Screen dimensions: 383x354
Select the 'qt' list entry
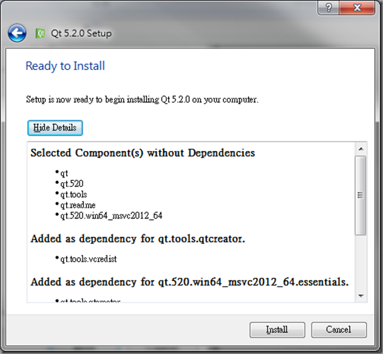(64, 173)
